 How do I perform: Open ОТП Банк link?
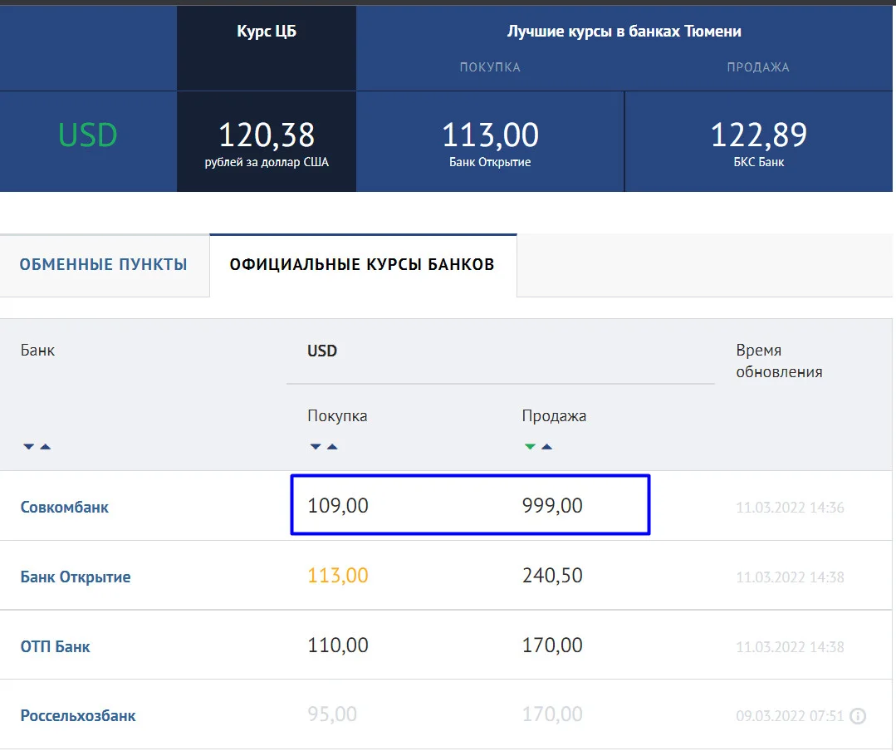56,646
